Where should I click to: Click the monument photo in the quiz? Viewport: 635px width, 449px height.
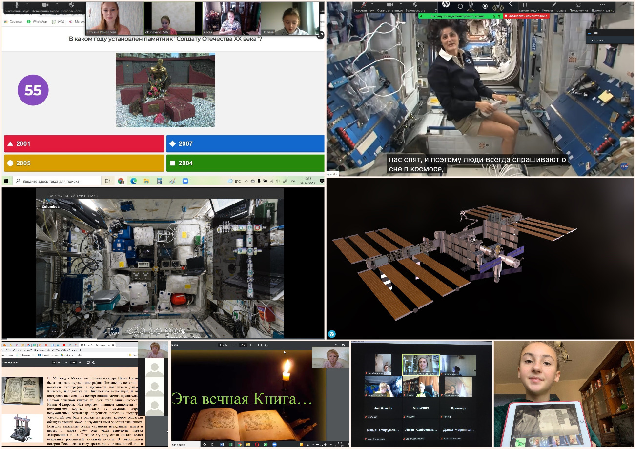point(165,90)
